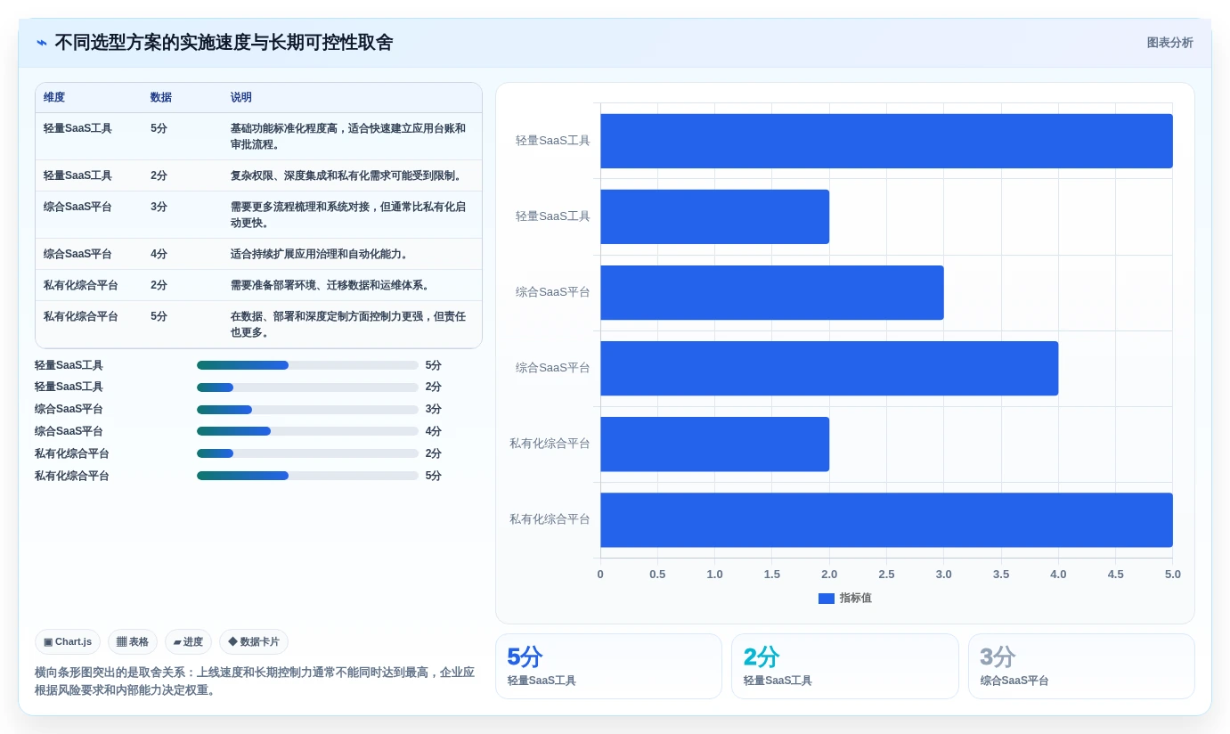The height and width of the screenshot is (734, 1230).
Task: Click the 3.5 tick on the x-axis
Action: tap(1001, 575)
